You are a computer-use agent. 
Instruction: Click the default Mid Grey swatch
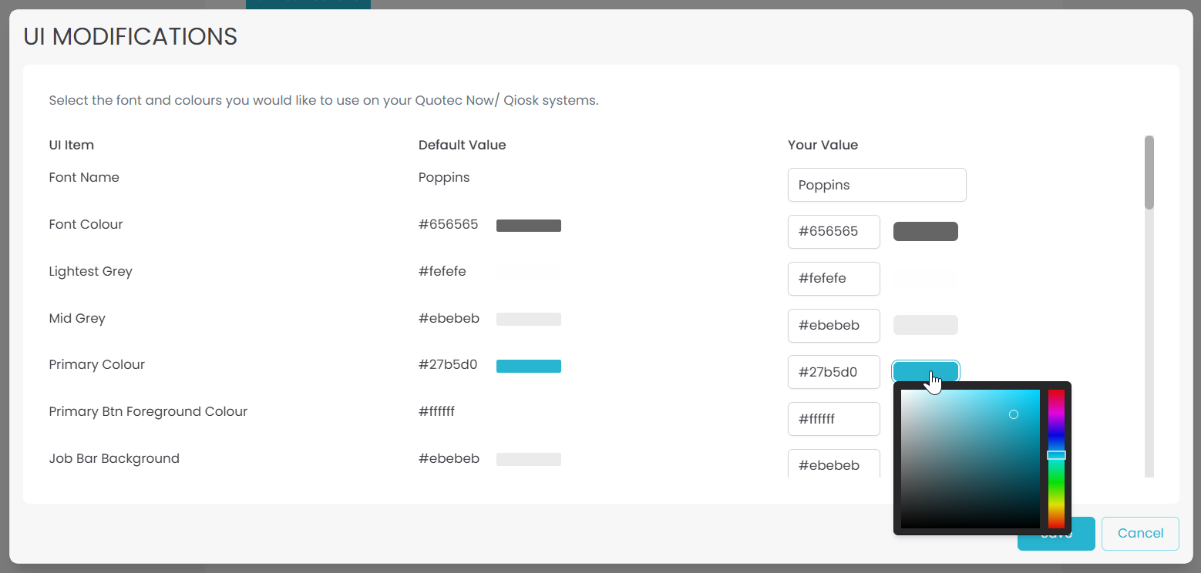[x=529, y=319]
